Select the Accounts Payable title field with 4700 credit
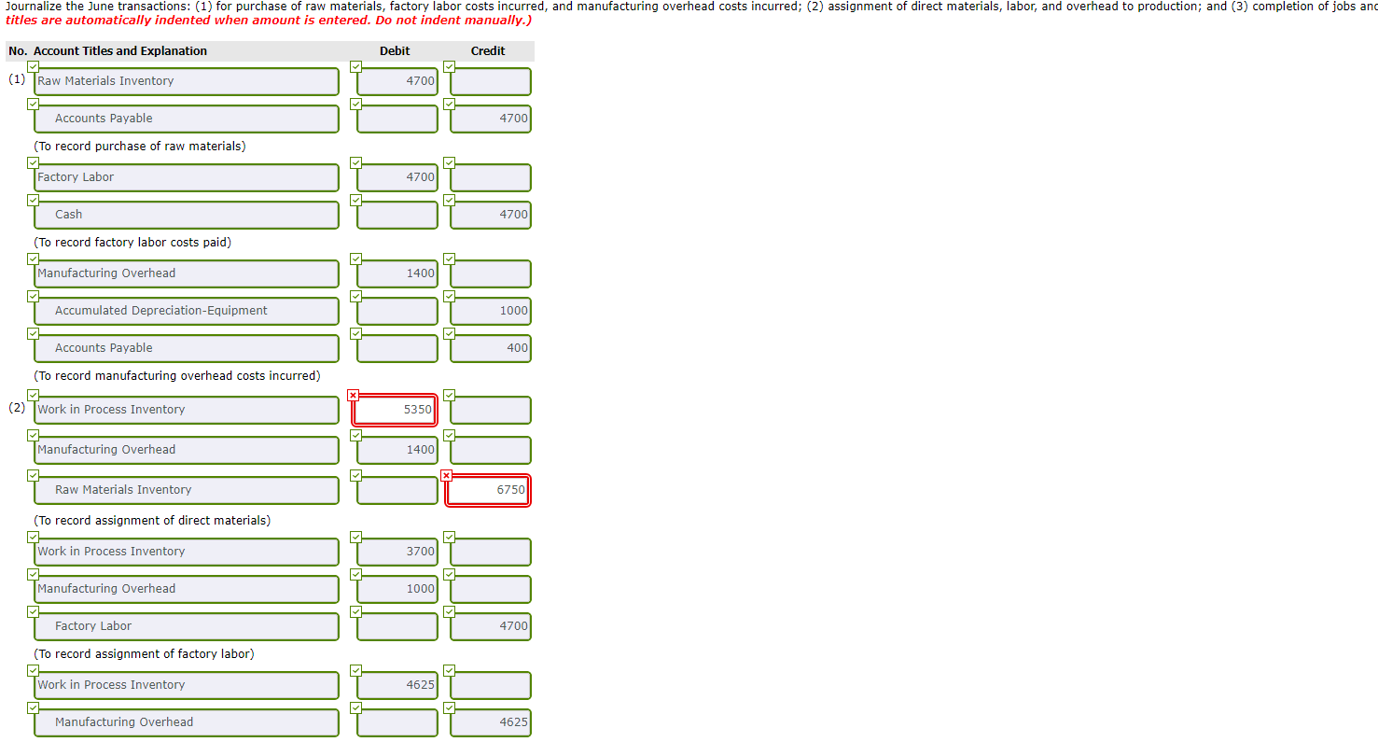Image resolution: width=1378 pixels, height=742 pixels. click(x=187, y=119)
